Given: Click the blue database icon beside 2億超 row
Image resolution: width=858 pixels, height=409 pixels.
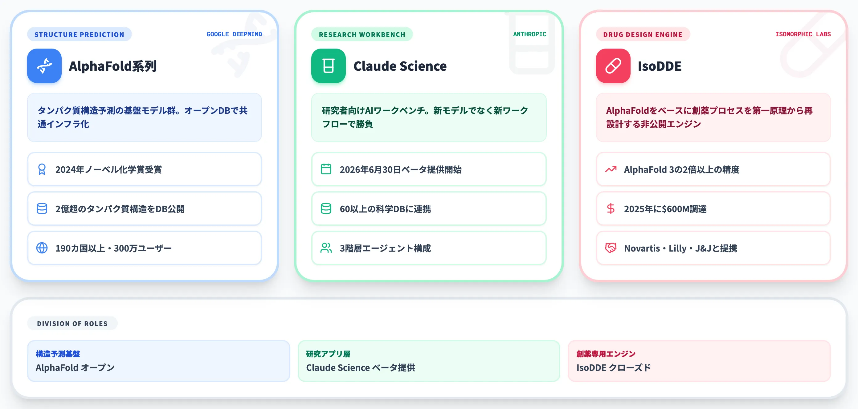Looking at the screenshot, I should (x=42, y=209).
